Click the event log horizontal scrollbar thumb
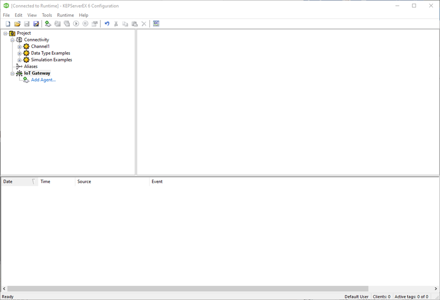Screen dimensions: 440x300 pos(188,289)
